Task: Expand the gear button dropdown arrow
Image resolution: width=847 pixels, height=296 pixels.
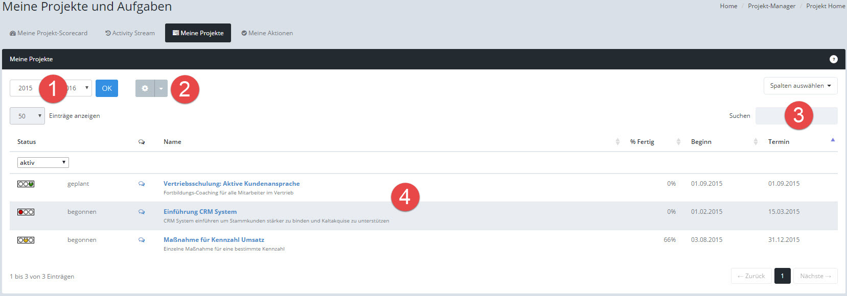Action: tap(161, 88)
